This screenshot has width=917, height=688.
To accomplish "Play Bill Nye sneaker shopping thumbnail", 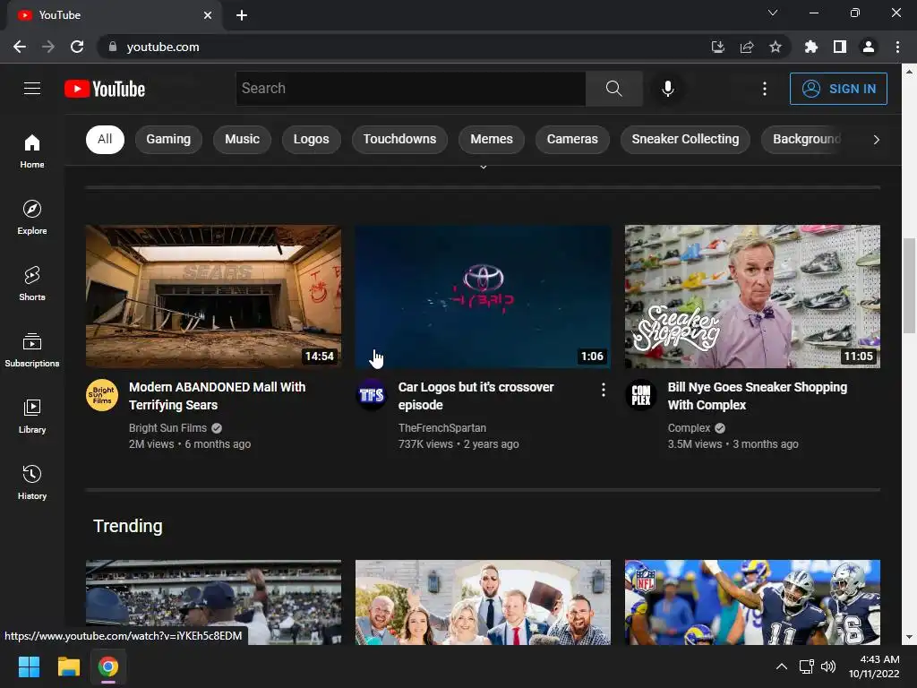I will 752,297.
